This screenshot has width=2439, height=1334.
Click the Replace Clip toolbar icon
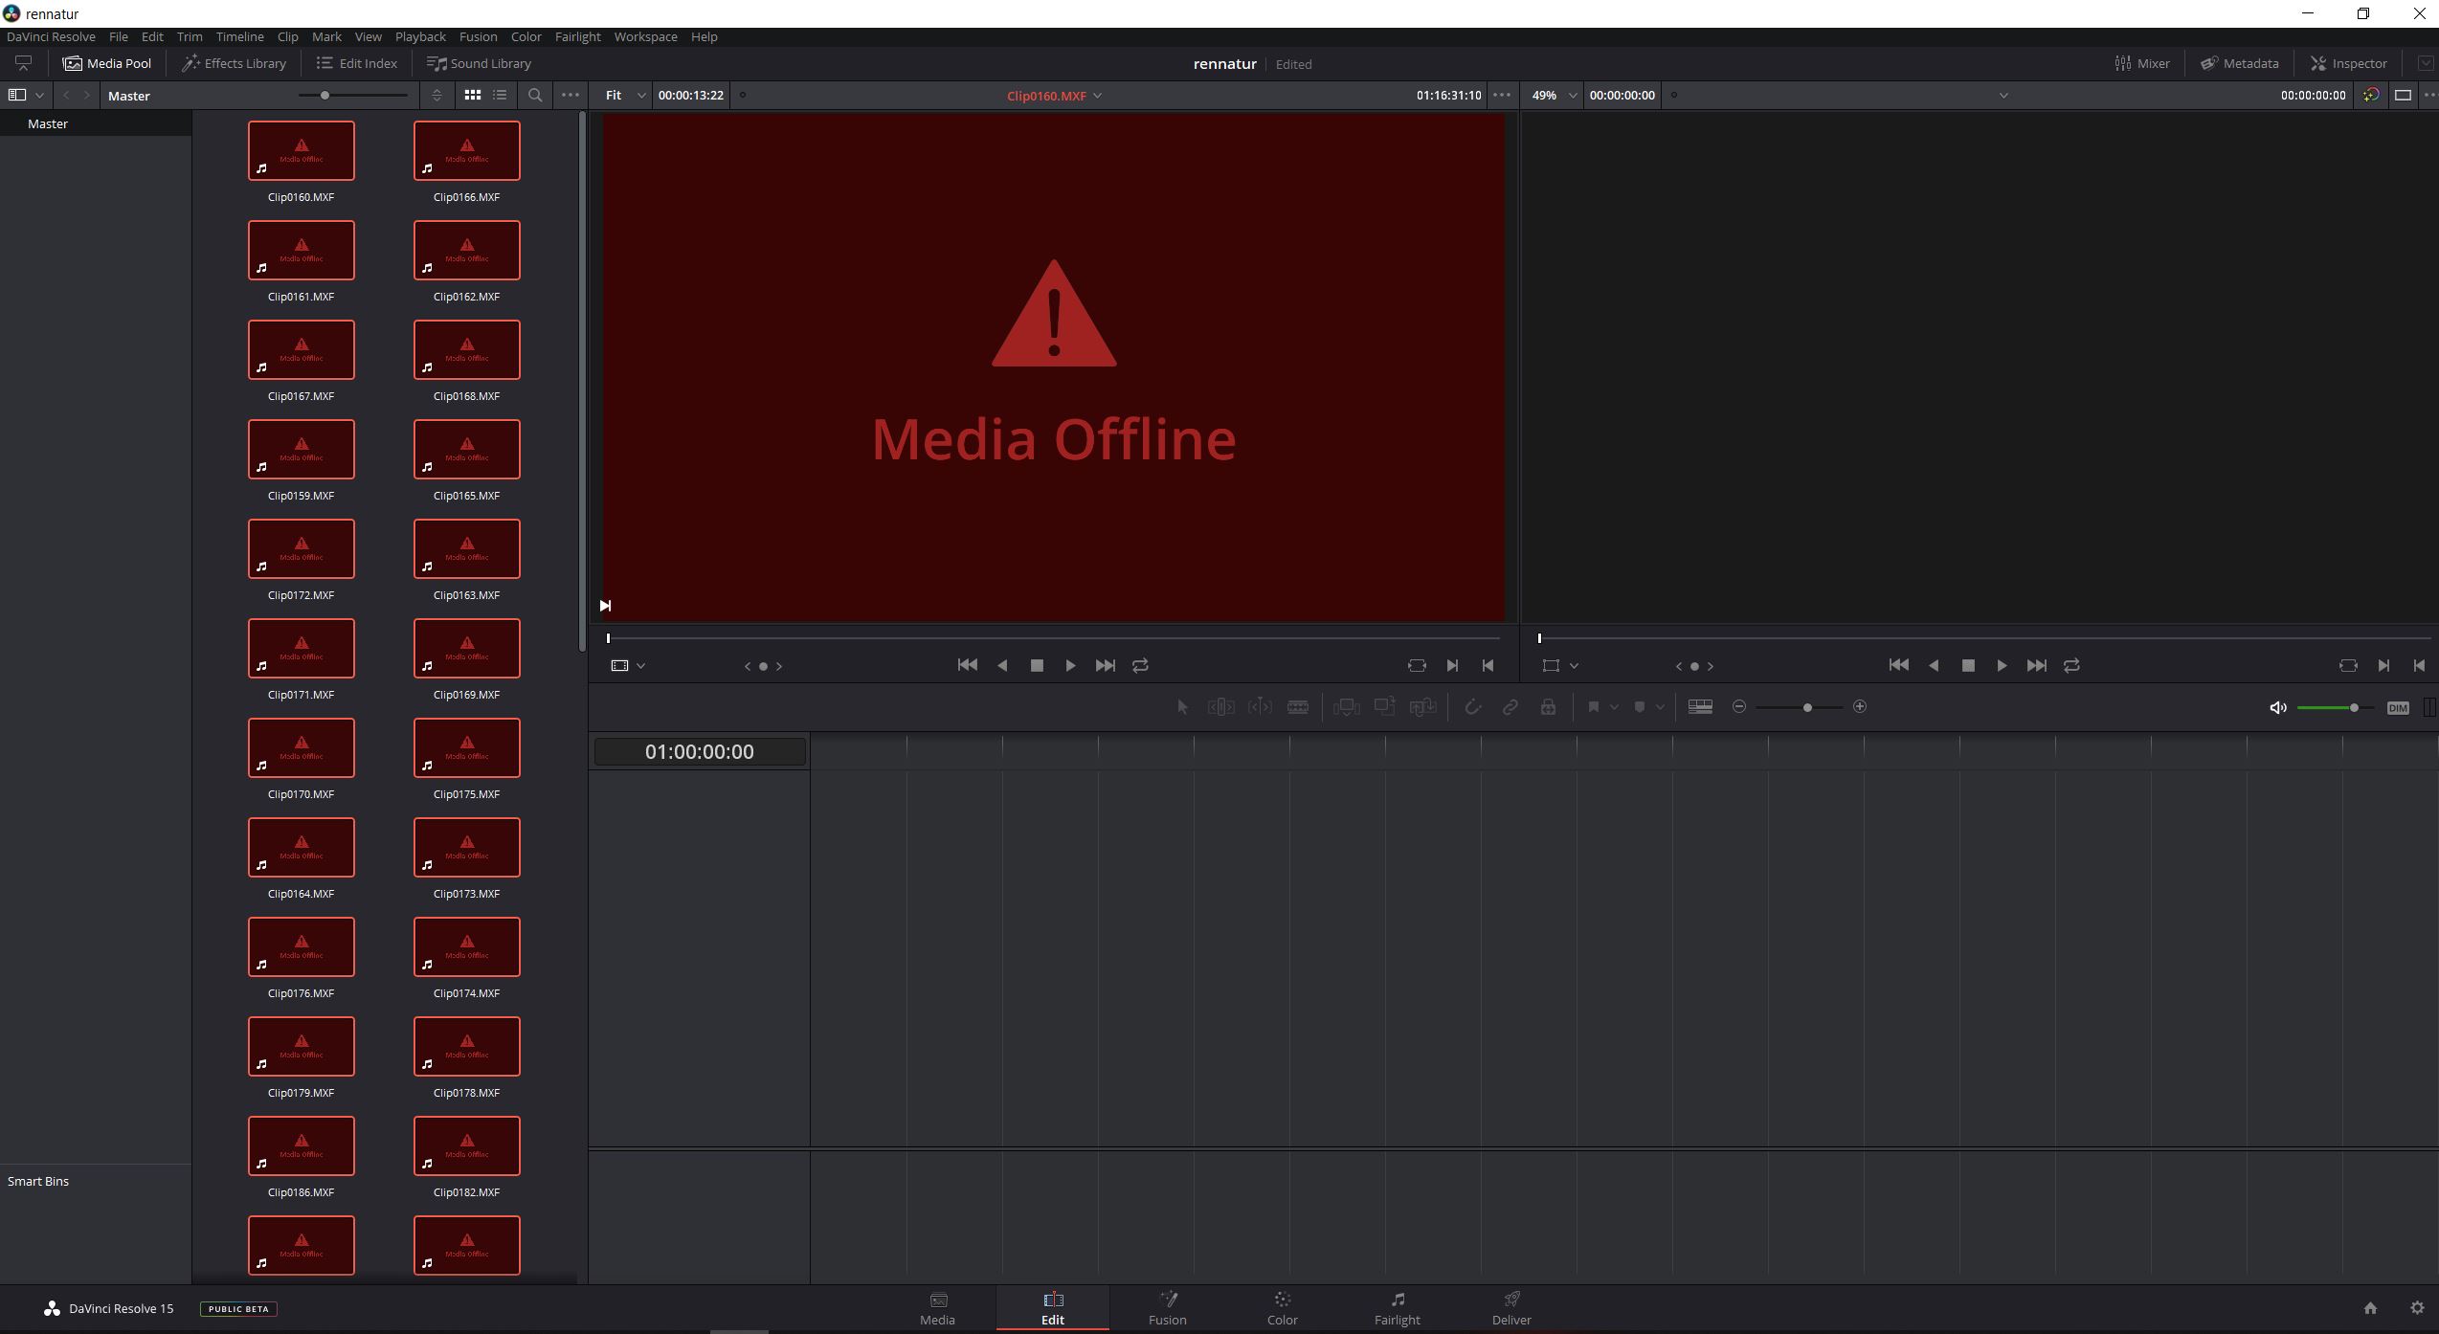pyautogui.click(x=1423, y=707)
